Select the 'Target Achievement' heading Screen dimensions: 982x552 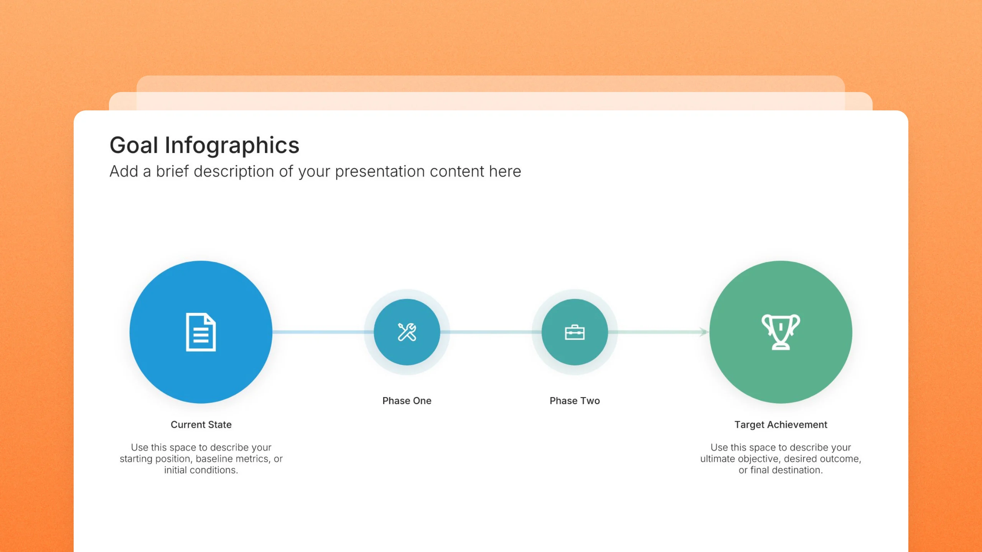click(781, 425)
